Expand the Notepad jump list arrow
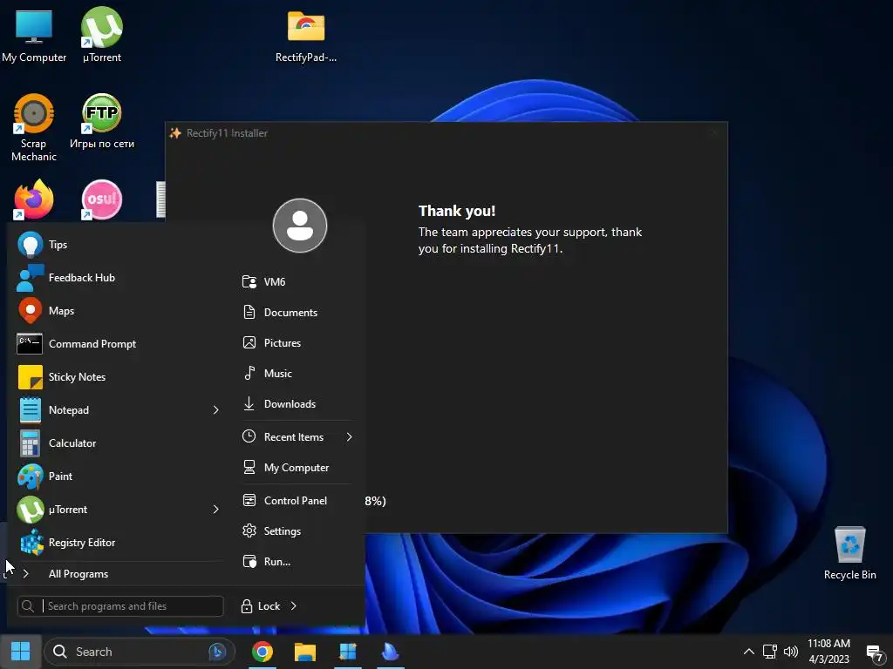The image size is (893, 669). click(x=215, y=410)
